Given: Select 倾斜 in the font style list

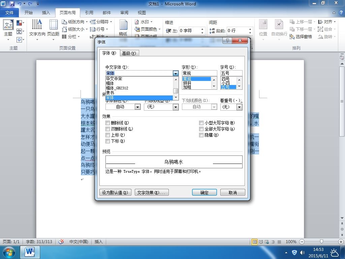Looking at the screenshot, I should [197, 83].
